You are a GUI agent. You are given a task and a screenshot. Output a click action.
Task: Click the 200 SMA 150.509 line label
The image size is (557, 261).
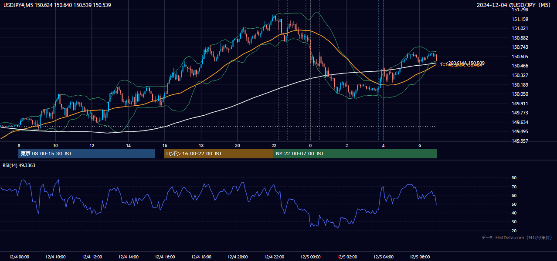point(462,63)
